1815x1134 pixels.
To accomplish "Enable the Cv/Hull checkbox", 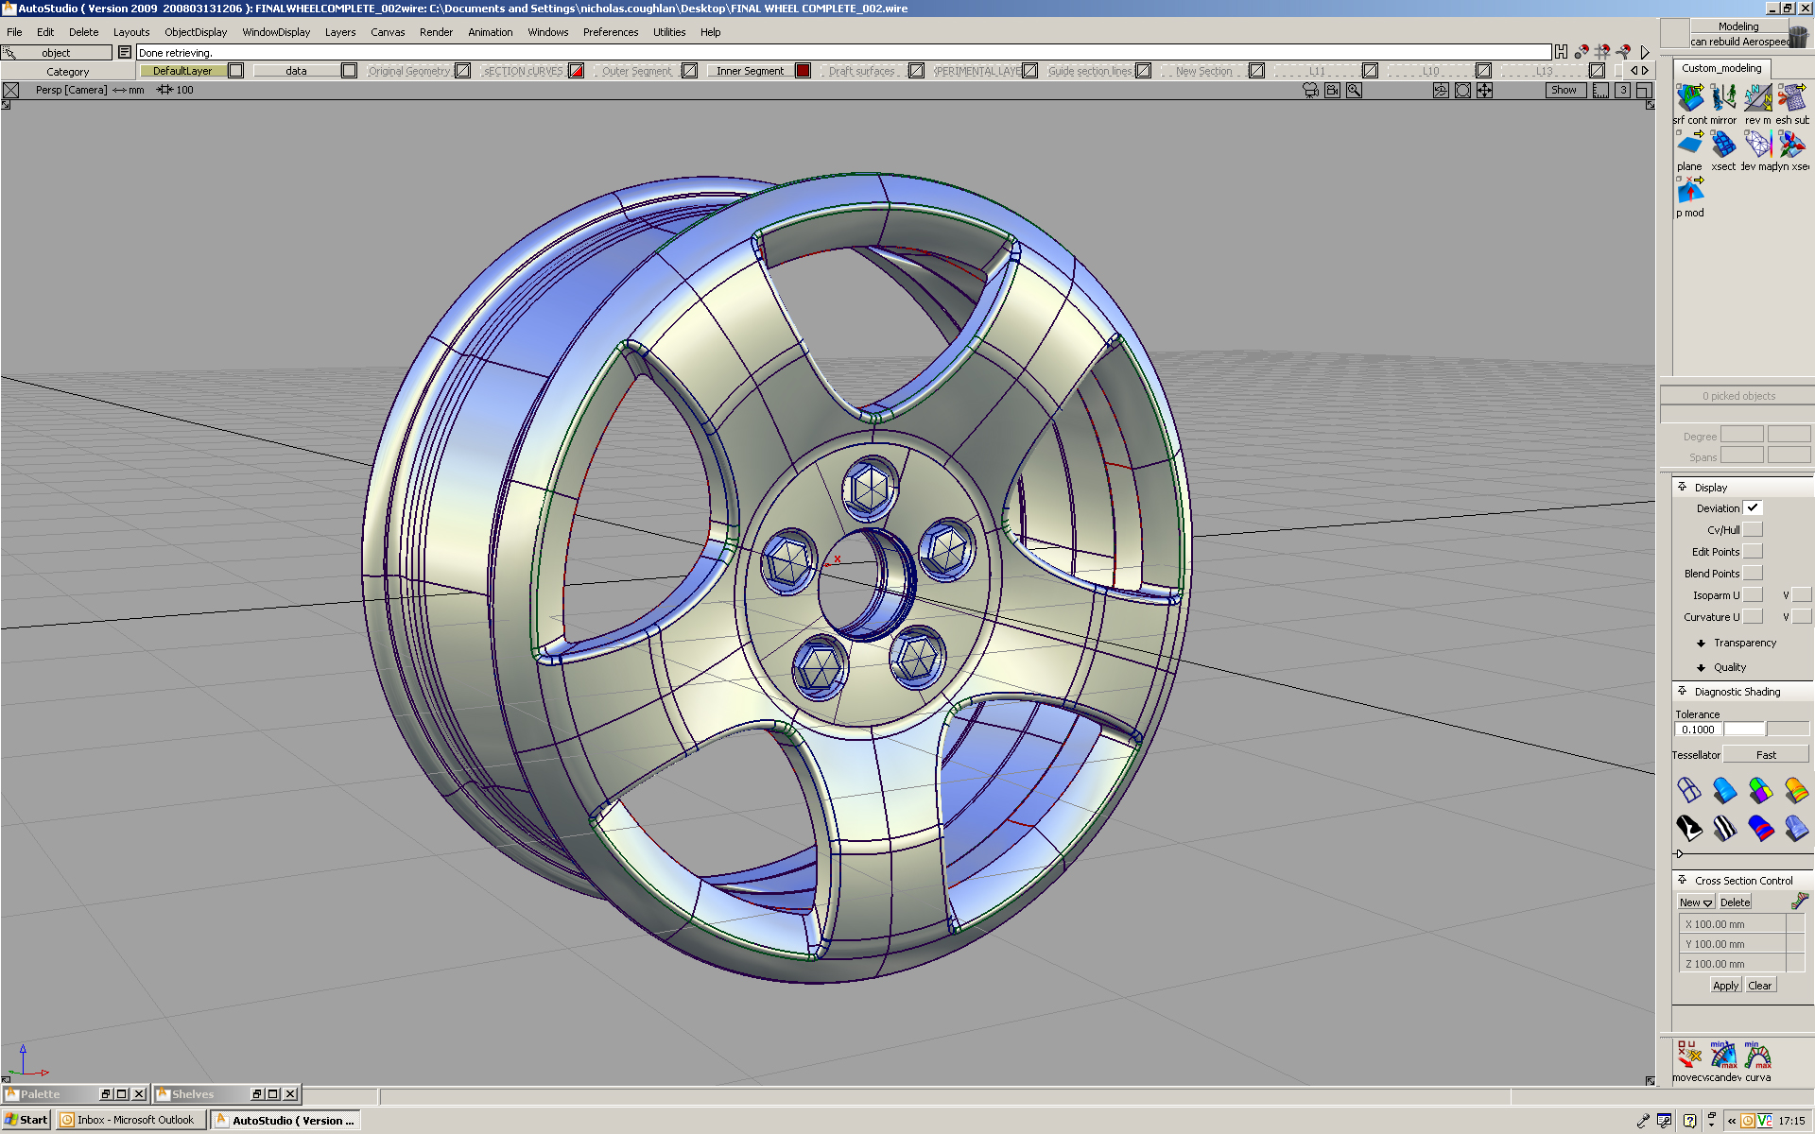I will 1753,530.
